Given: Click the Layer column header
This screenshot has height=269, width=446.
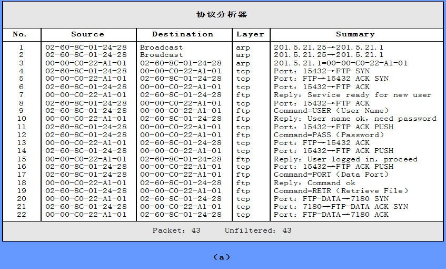Looking at the screenshot, I should pos(250,34).
